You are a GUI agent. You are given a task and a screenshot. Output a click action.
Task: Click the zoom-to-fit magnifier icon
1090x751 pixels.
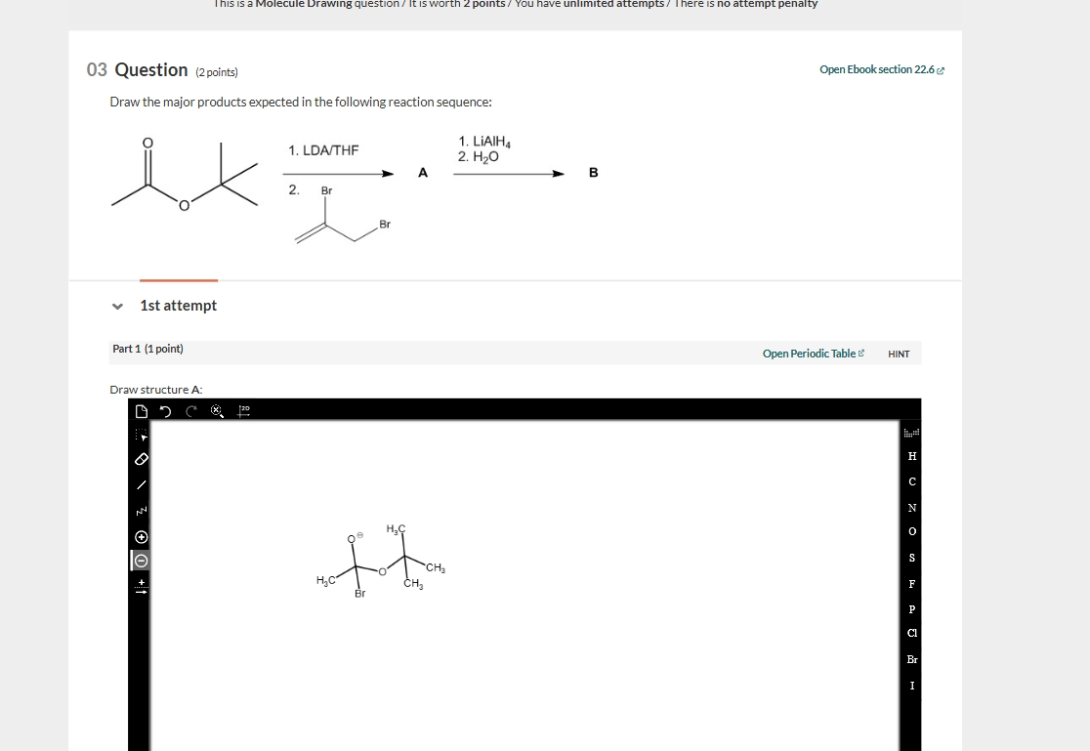click(x=217, y=411)
